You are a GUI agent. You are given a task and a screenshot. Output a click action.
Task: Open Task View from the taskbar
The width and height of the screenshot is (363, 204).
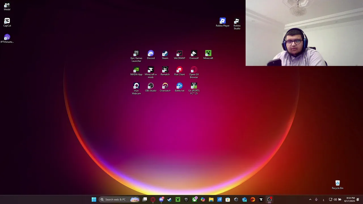click(x=145, y=199)
